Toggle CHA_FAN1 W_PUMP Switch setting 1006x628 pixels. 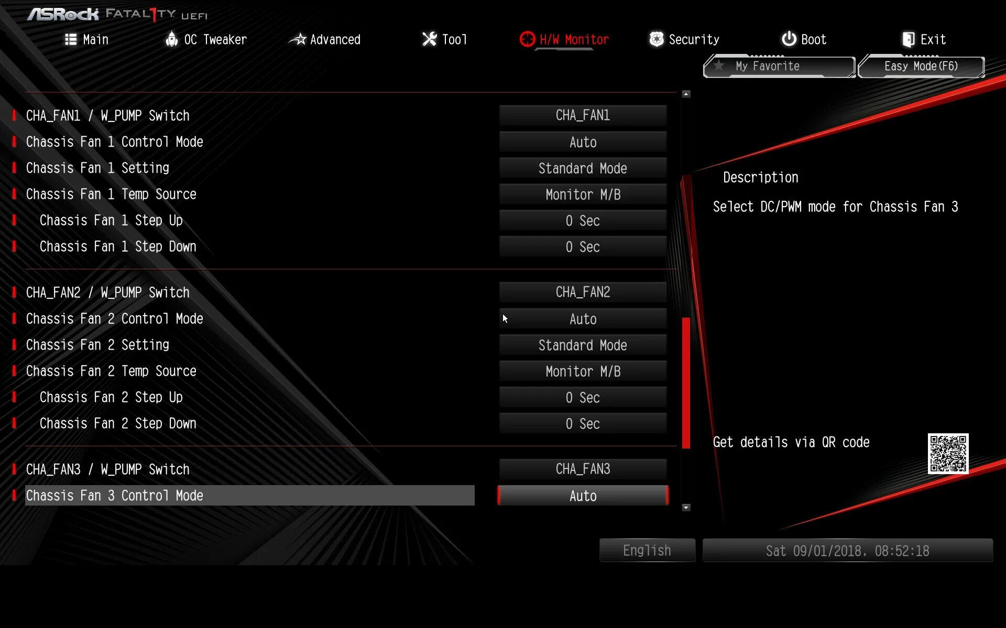click(582, 115)
